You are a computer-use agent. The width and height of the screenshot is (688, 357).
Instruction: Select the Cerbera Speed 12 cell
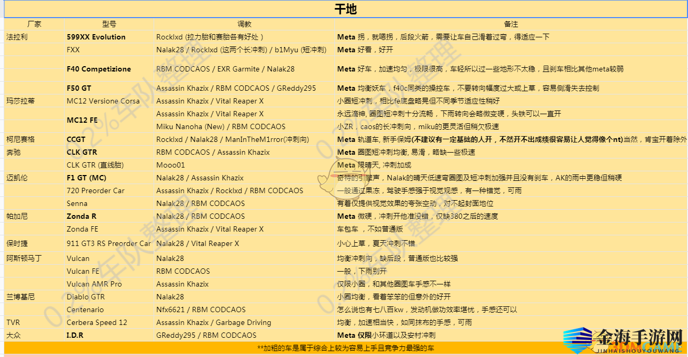[109, 322]
